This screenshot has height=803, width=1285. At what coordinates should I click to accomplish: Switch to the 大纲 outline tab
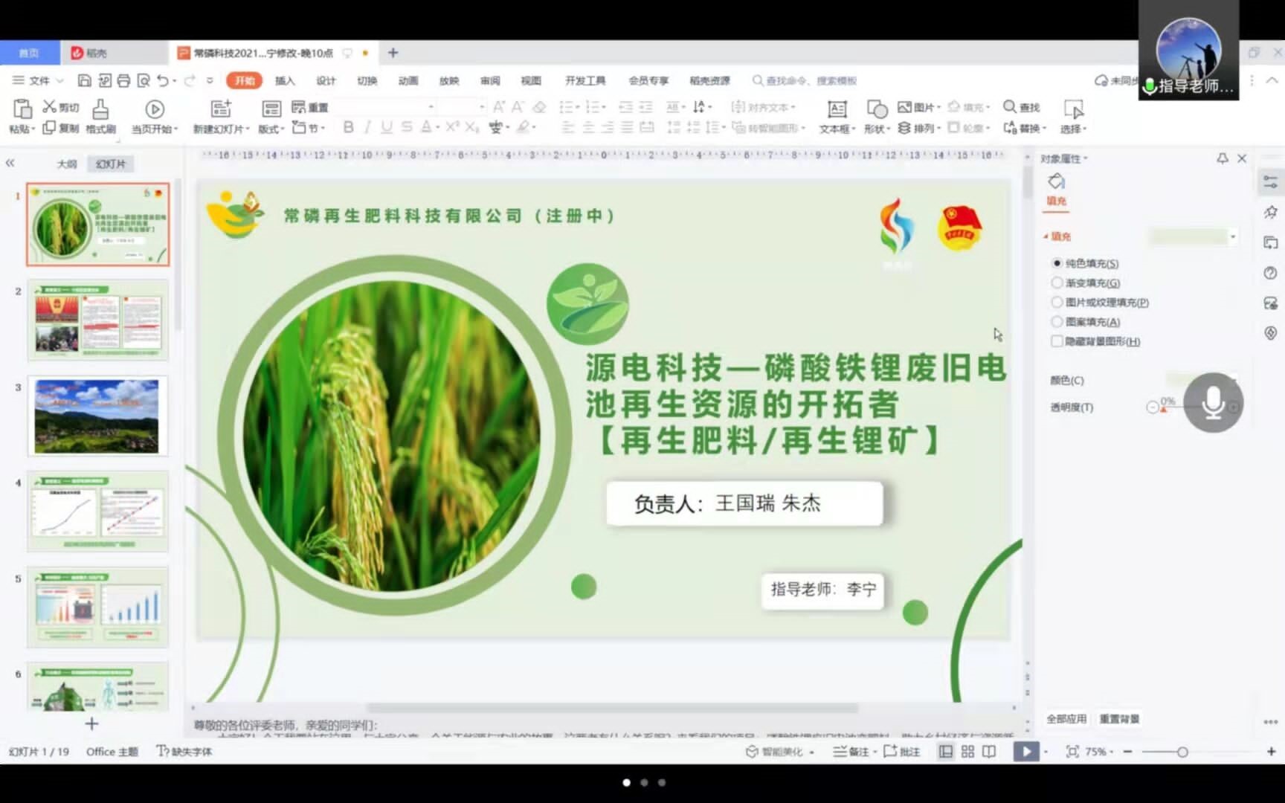tap(67, 164)
